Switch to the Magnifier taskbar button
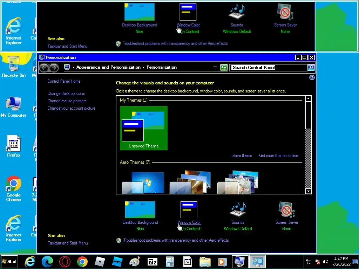The image size is (359, 269). (240, 262)
